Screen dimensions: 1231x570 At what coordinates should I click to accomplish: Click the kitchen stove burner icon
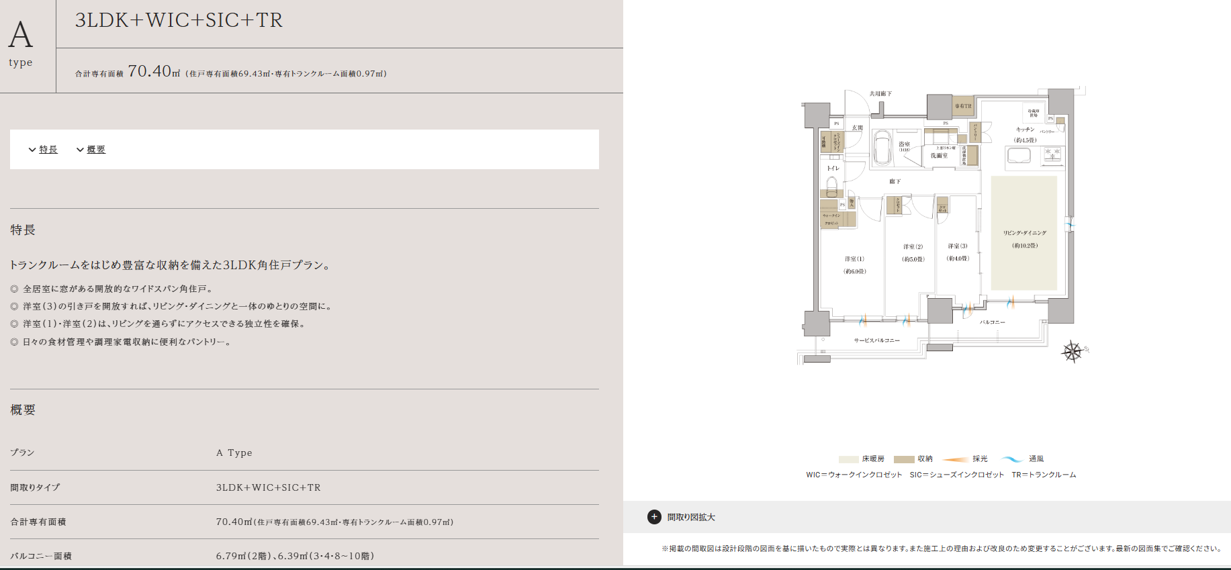[1052, 155]
